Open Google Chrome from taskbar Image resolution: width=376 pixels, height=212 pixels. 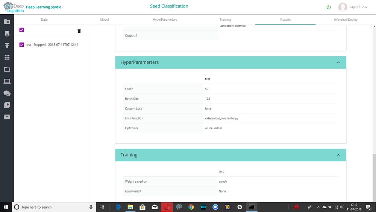point(191,207)
